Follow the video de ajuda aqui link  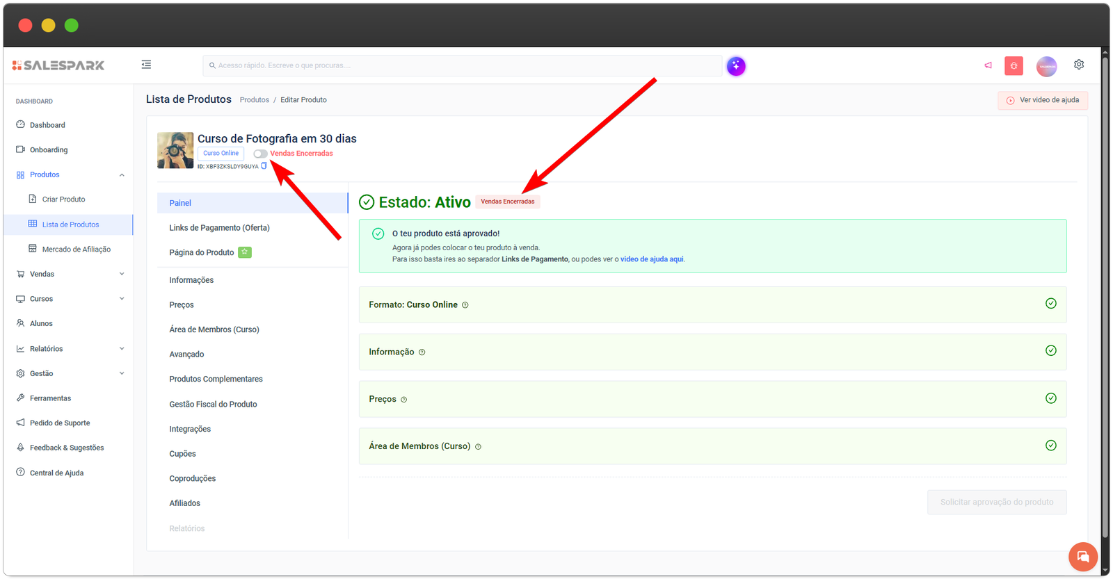(651, 259)
